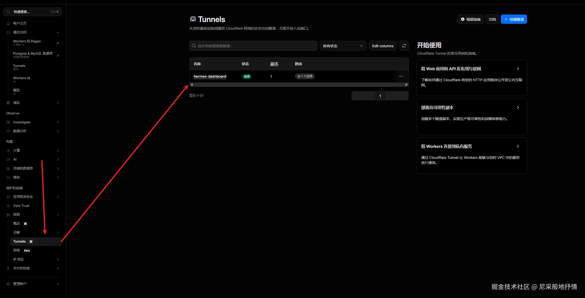Click the 创建隧道 button
The height and width of the screenshot is (298, 585).
click(514, 19)
